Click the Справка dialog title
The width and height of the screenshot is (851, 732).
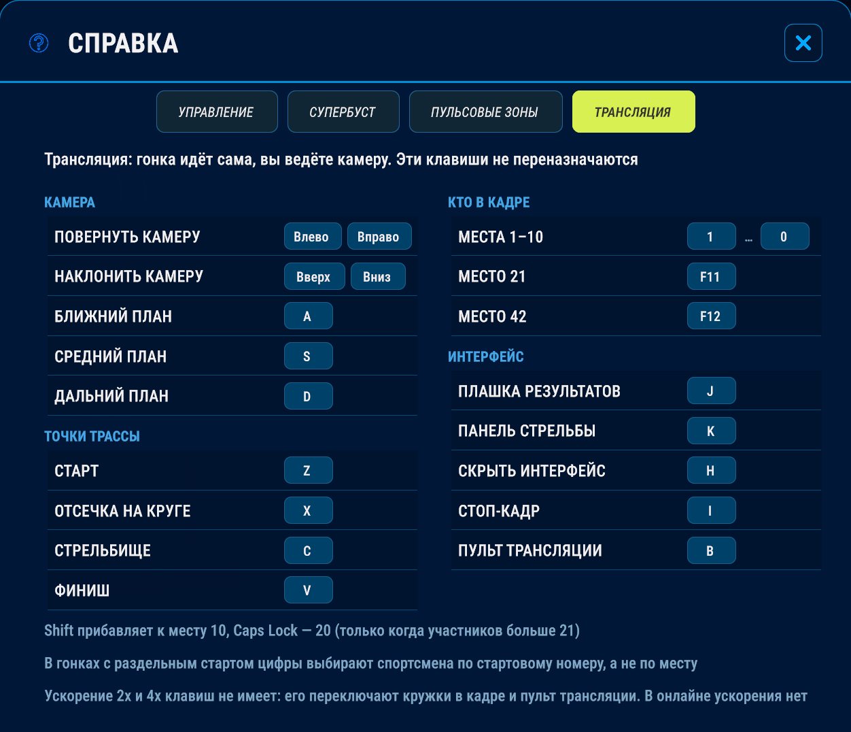[123, 44]
